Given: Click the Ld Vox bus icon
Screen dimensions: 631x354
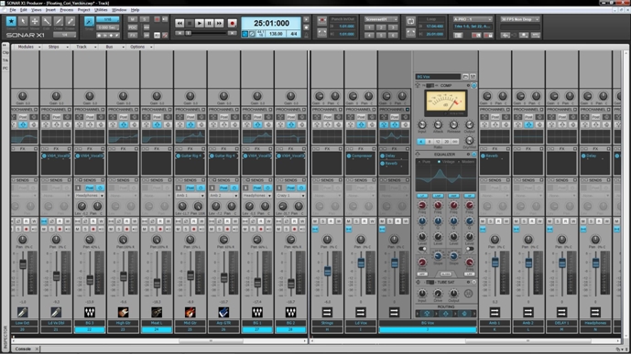Looking at the screenshot, I should [x=361, y=312].
